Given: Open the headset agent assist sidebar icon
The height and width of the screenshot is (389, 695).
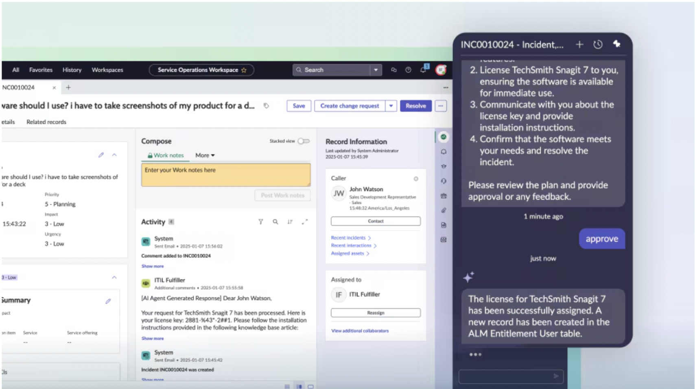Looking at the screenshot, I should coord(444,181).
